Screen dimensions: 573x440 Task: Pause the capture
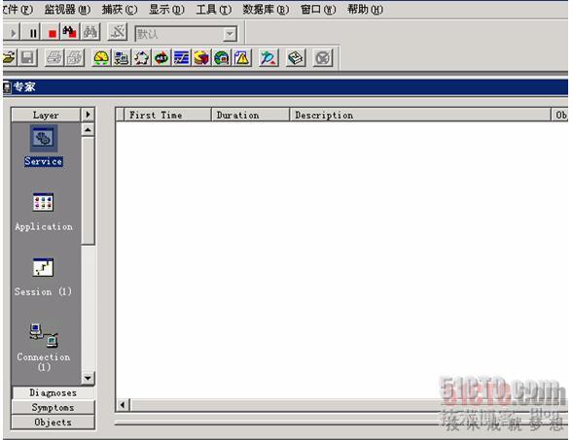click(x=32, y=33)
